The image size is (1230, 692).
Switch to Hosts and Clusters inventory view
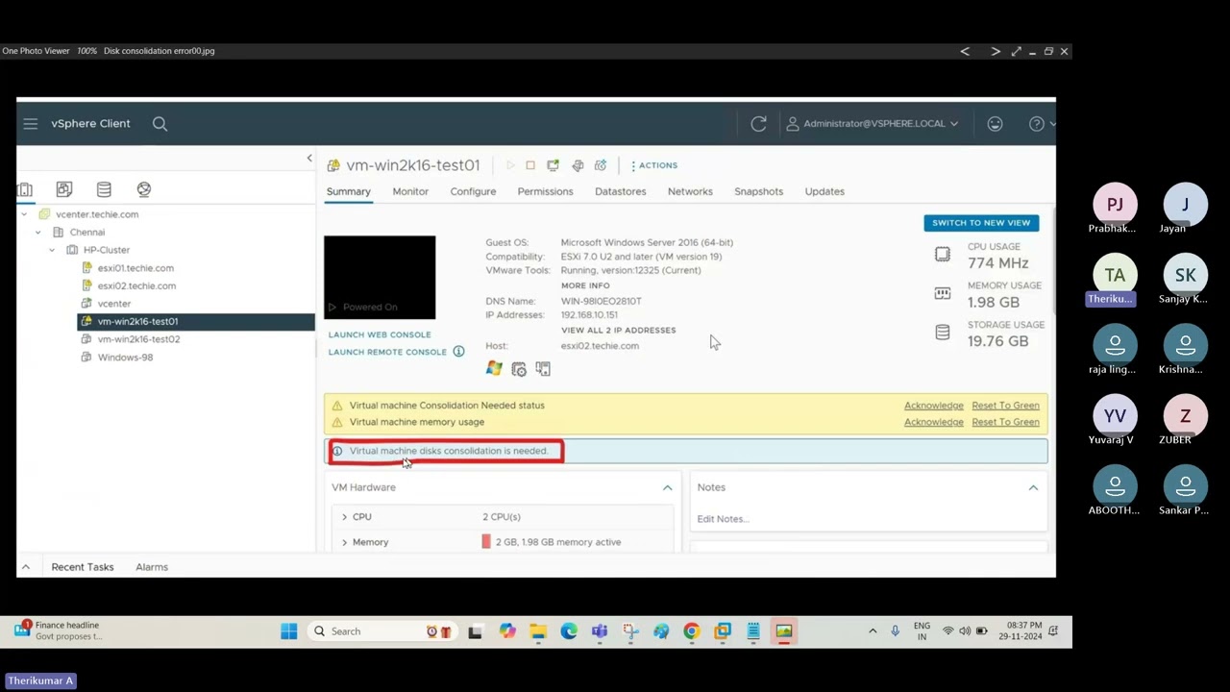(25, 189)
